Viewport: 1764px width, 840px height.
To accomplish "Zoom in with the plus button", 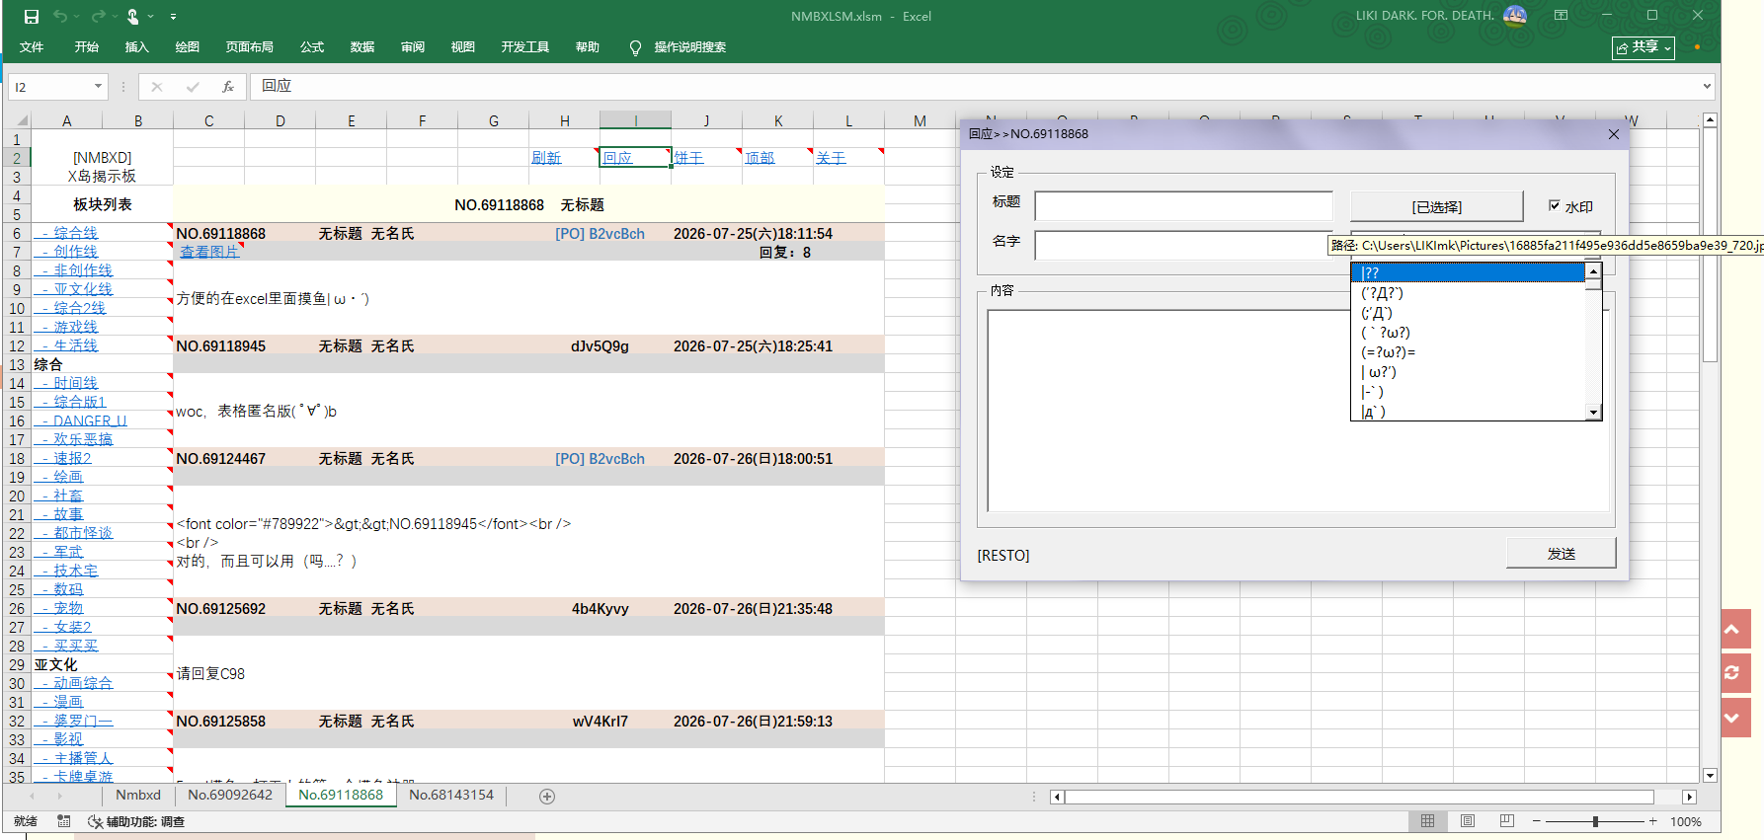I will point(1652,821).
